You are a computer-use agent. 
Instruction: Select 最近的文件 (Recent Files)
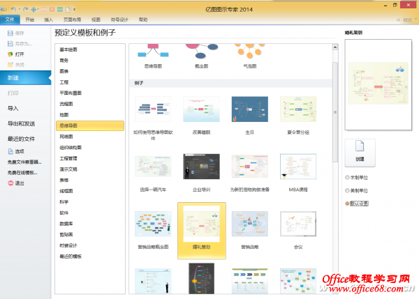coord(22,139)
